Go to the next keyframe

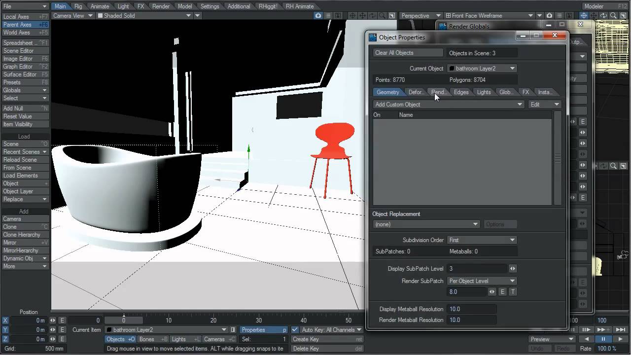coord(602,330)
